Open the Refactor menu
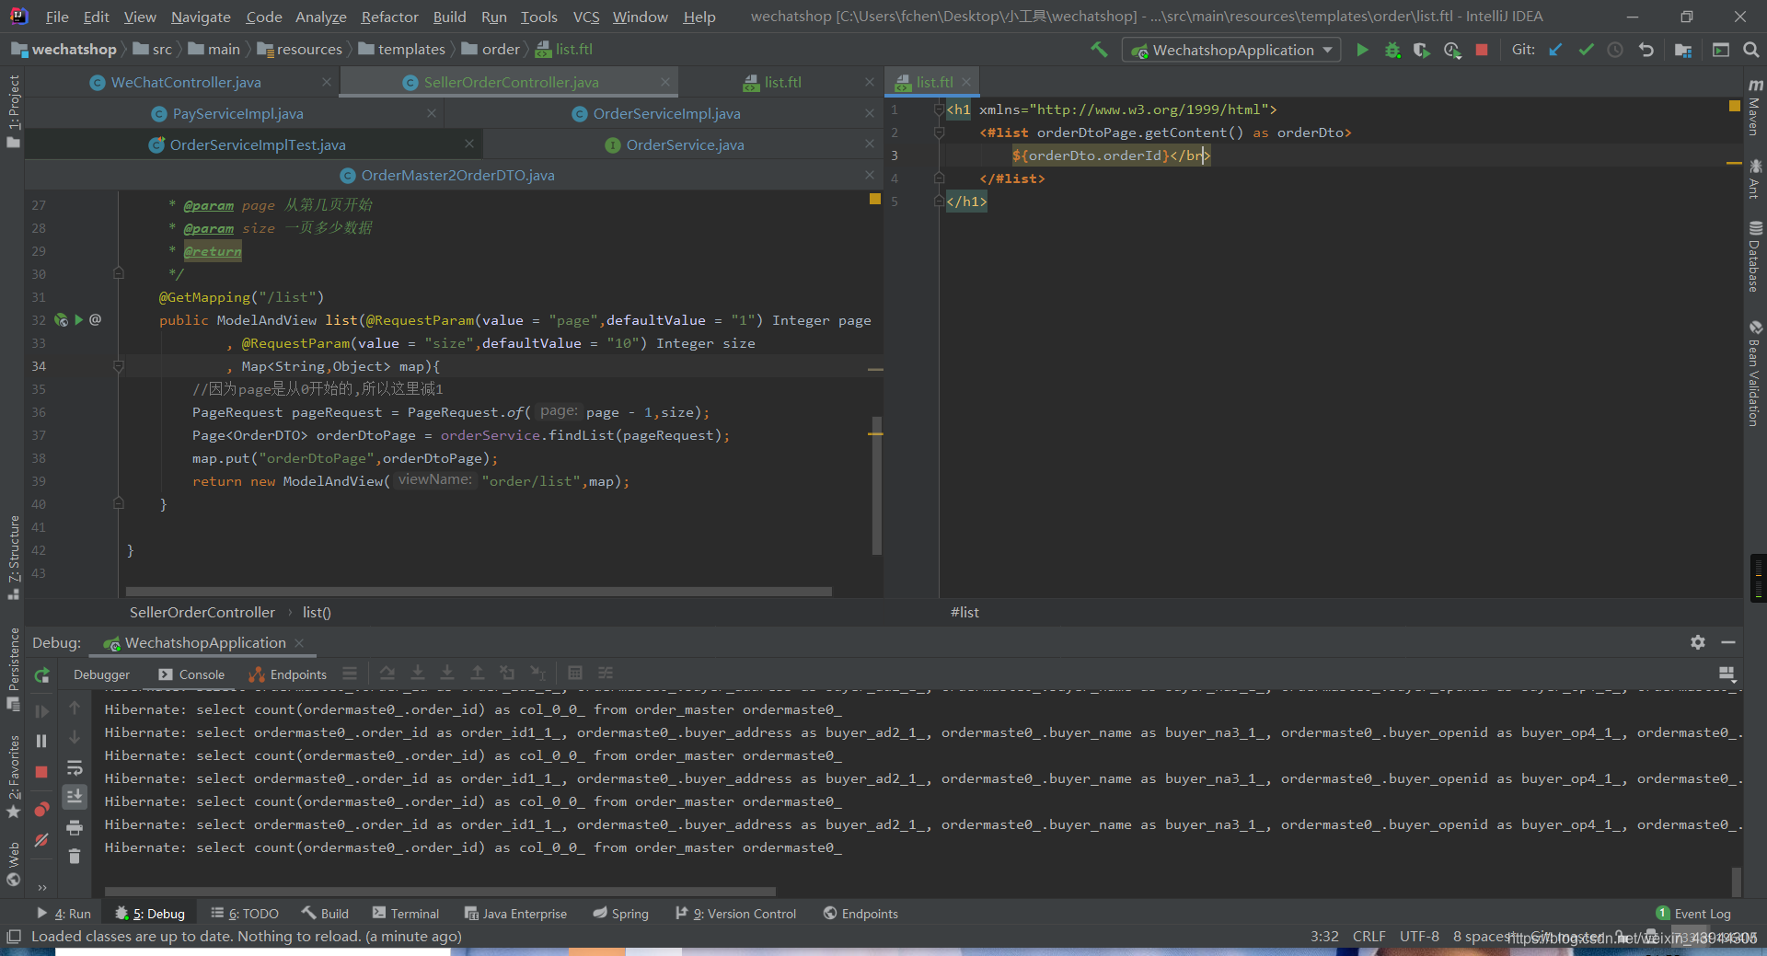 [389, 17]
